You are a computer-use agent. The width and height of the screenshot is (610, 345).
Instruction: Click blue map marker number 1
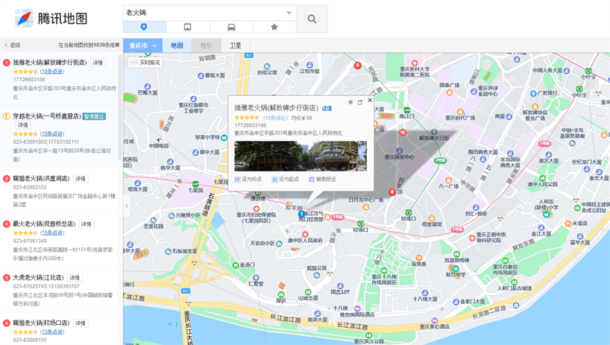point(301,214)
